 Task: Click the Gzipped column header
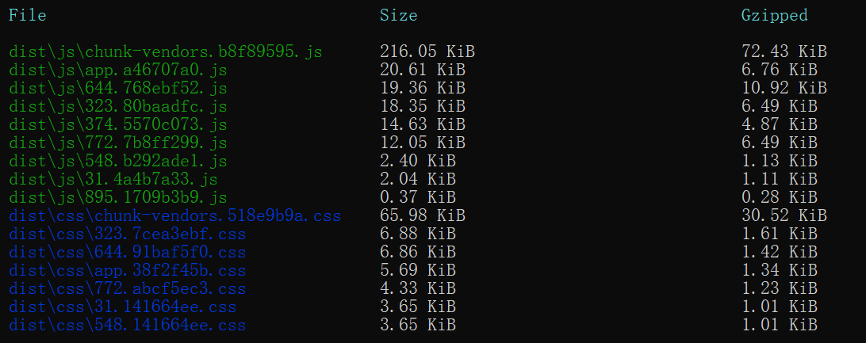pos(774,15)
